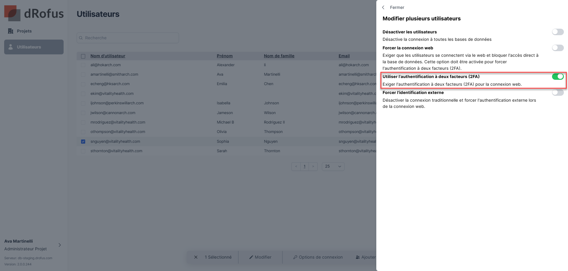The height and width of the screenshot is (271, 568).
Task: Click the back chevron next to Fermer
Action: pyautogui.click(x=383, y=7)
